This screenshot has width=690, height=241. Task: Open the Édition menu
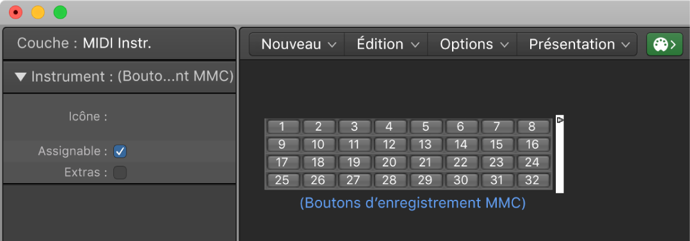386,44
